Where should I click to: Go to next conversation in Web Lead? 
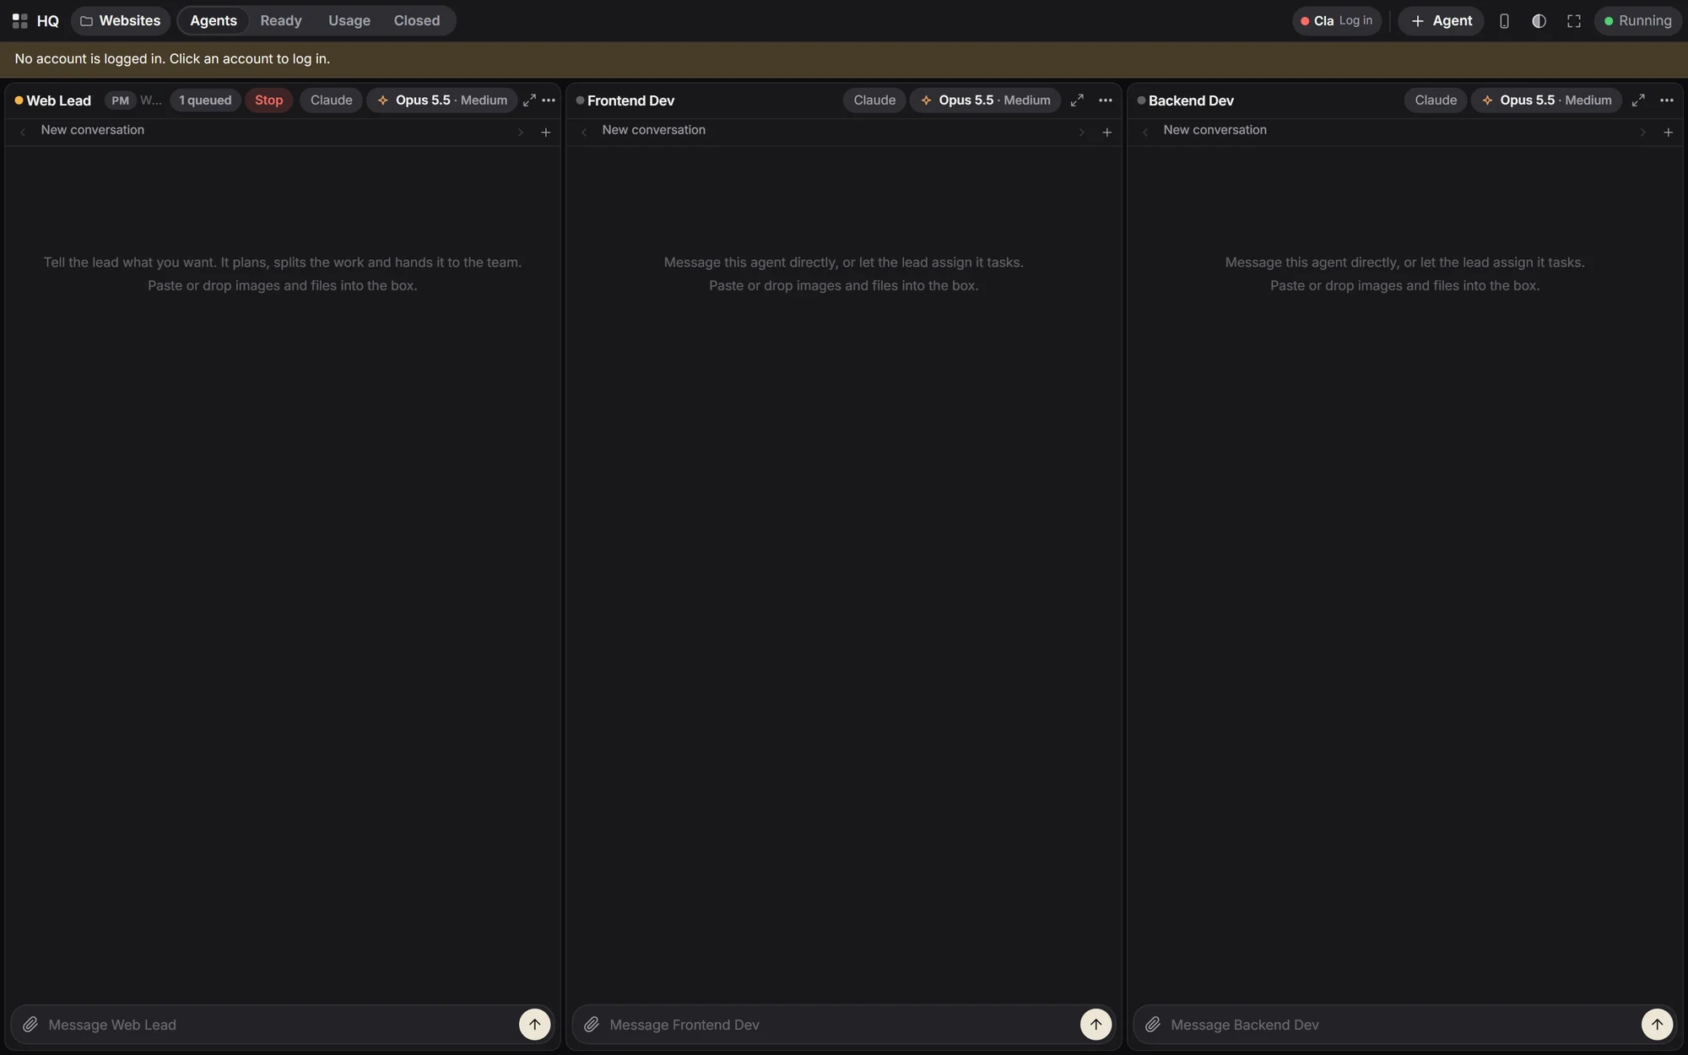point(521,133)
